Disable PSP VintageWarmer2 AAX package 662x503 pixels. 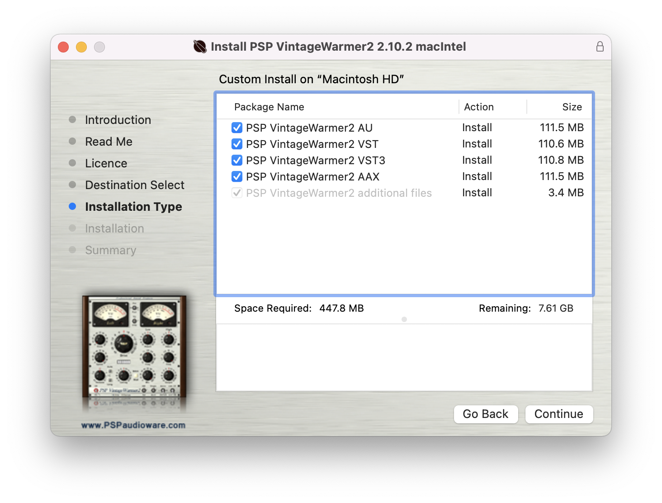(x=237, y=177)
